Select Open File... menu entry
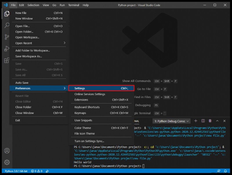 [x=39, y=26]
